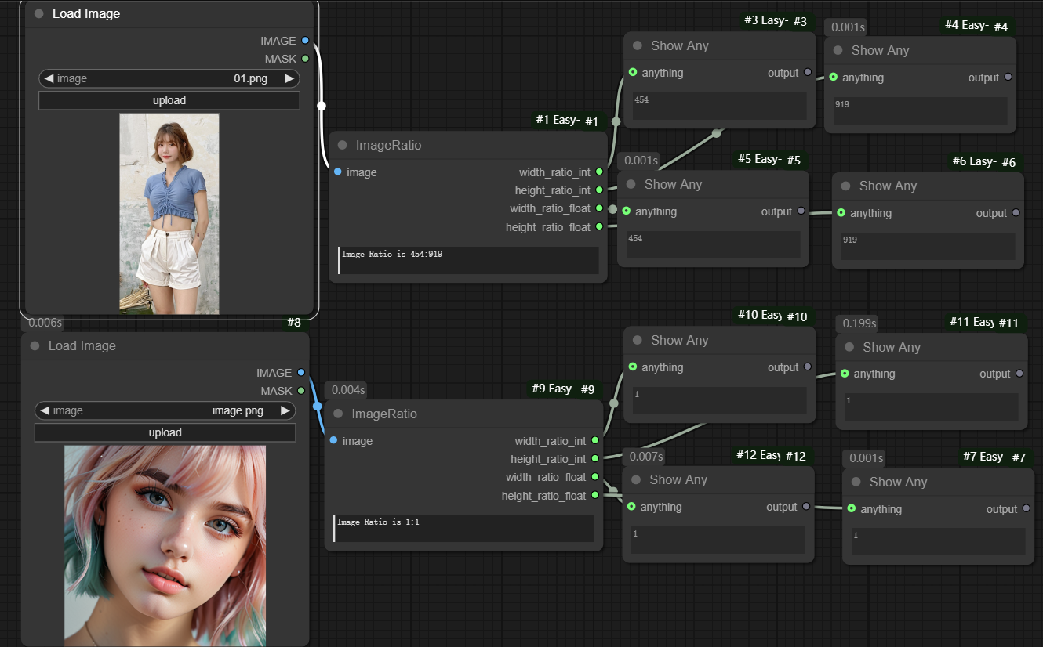
Task: Click image input port on ImageRatio #9
Action: (333, 441)
